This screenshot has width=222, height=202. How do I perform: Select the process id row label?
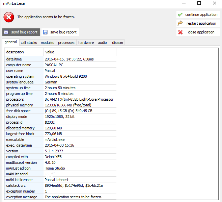click(14, 122)
